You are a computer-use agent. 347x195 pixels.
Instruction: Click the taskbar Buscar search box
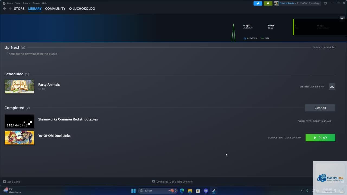coord(158,191)
